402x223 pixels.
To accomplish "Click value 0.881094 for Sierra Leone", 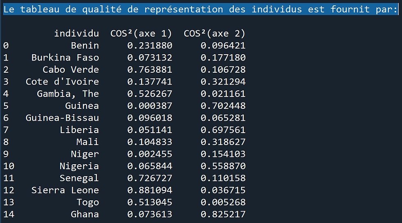I will point(150,190).
